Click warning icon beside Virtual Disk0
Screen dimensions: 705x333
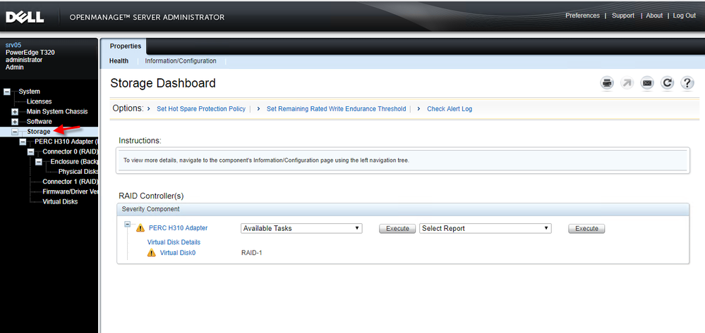coord(152,253)
